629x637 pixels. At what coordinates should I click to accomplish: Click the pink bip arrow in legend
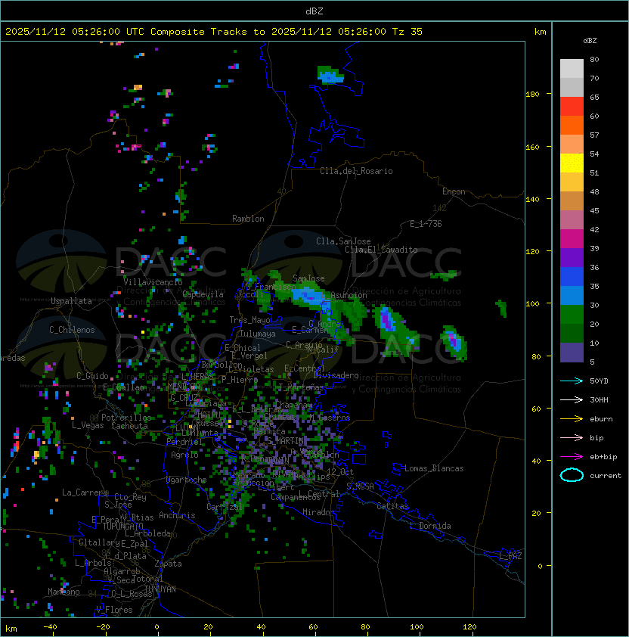[x=572, y=437]
